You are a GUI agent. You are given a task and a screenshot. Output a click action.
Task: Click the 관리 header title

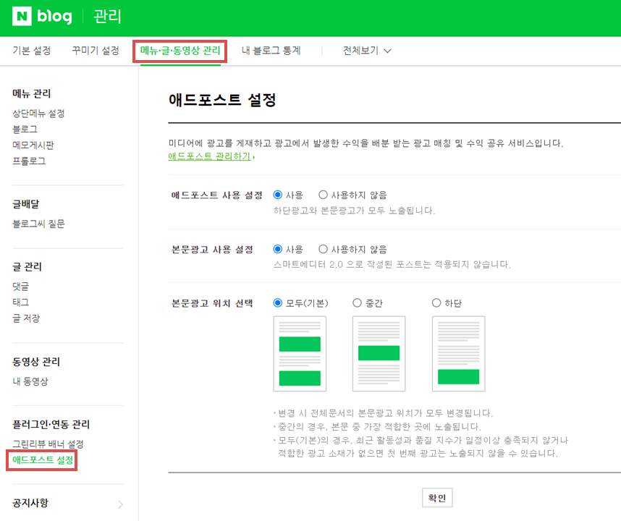click(x=107, y=16)
